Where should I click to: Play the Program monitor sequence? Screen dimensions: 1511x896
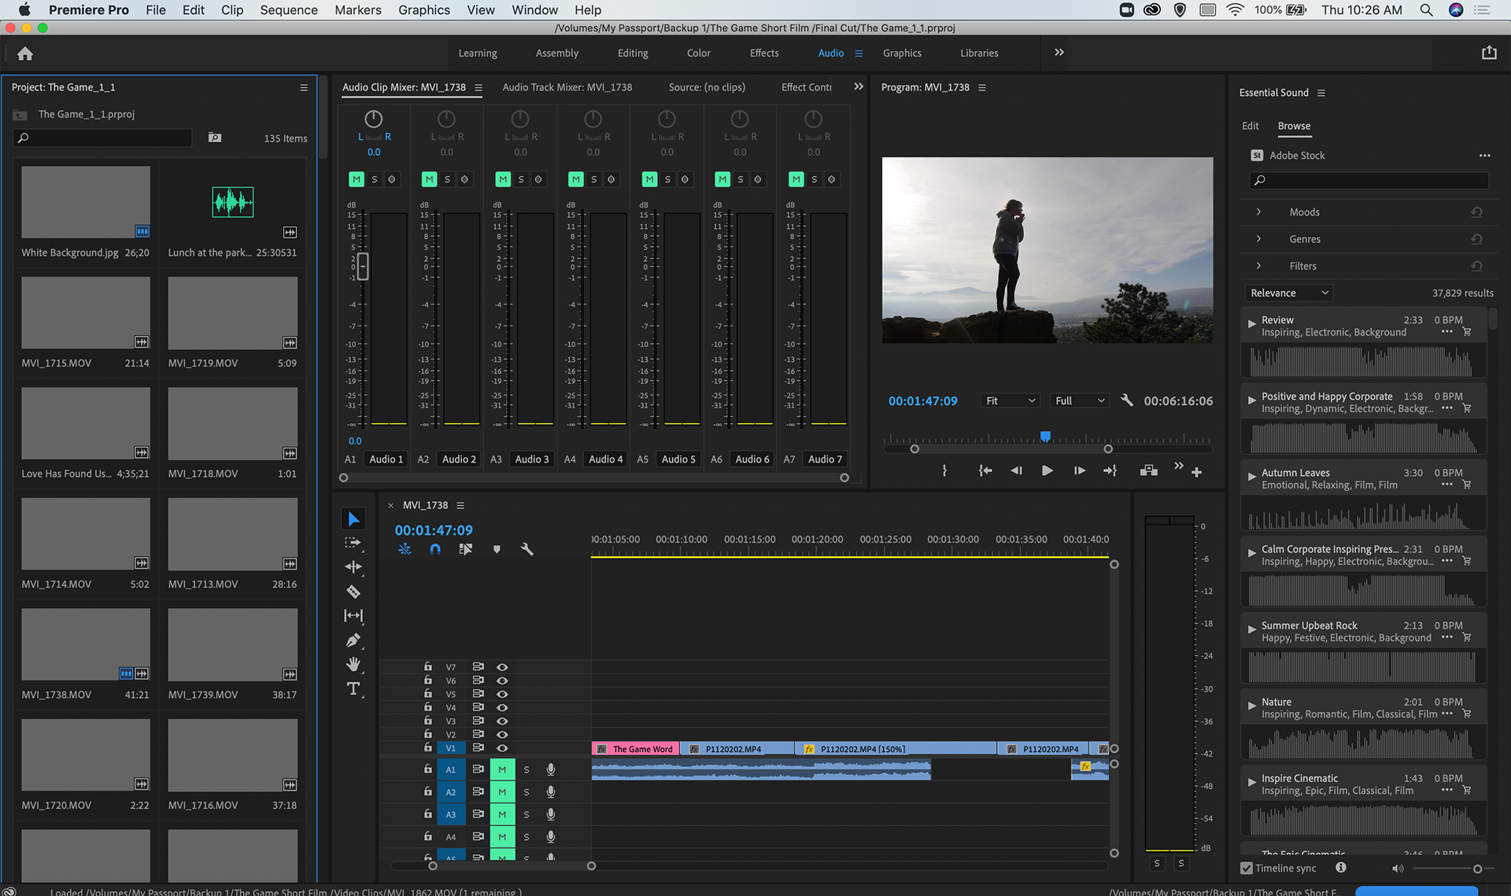(x=1047, y=470)
